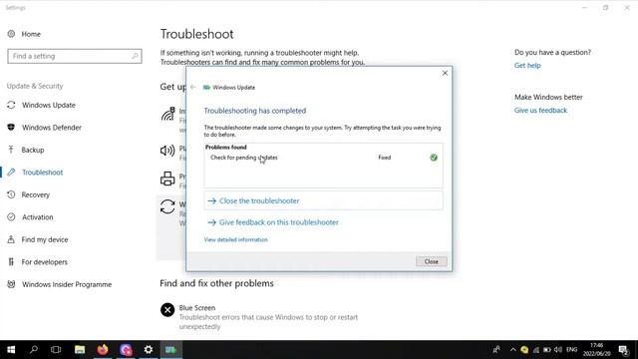Open View detailed information link

tap(236, 239)
